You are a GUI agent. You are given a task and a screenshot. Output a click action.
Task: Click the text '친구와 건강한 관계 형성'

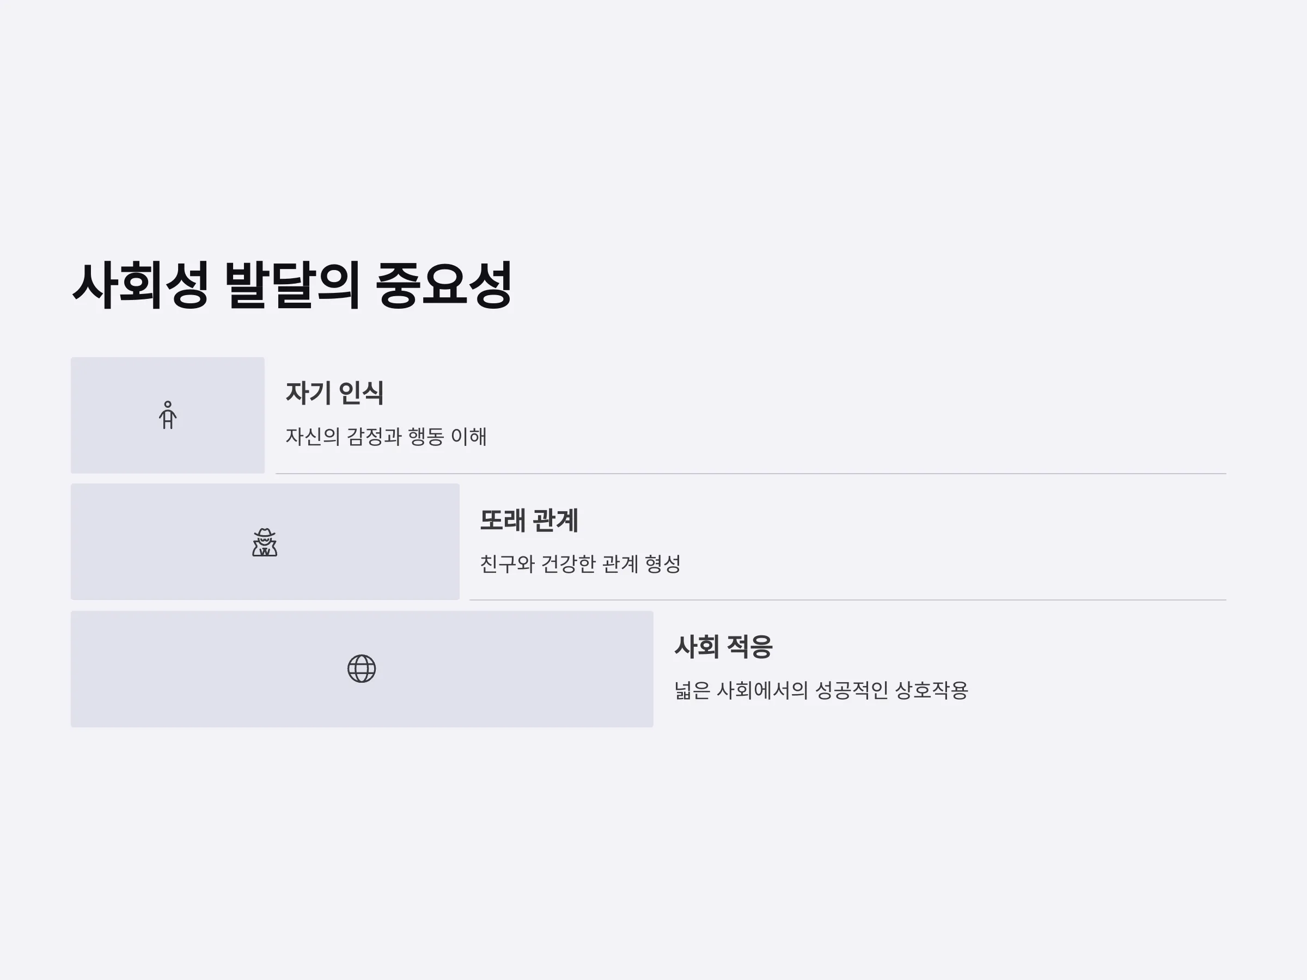tap(580, 563)
